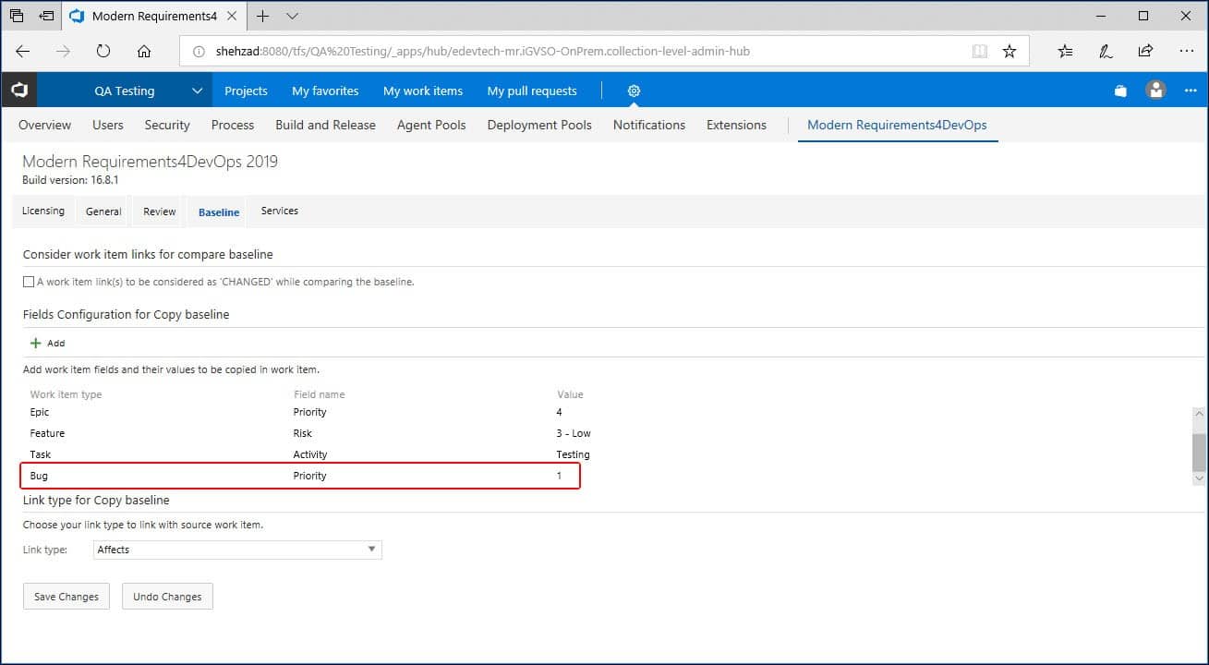Switch to the Users tab
Viewport: 1209px width, 665px height.
(108, 125)
